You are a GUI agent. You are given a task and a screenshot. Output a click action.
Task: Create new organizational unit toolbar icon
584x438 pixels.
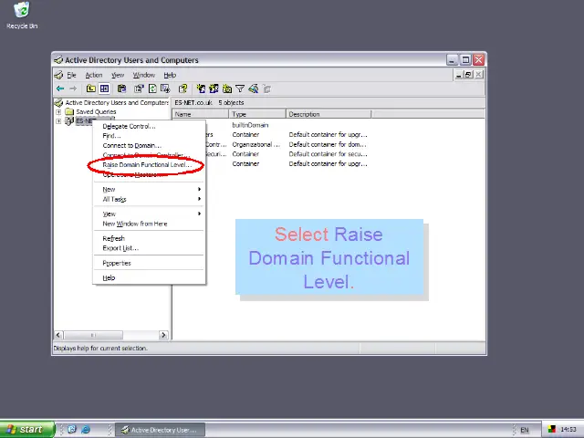click(x=227, y=89)
